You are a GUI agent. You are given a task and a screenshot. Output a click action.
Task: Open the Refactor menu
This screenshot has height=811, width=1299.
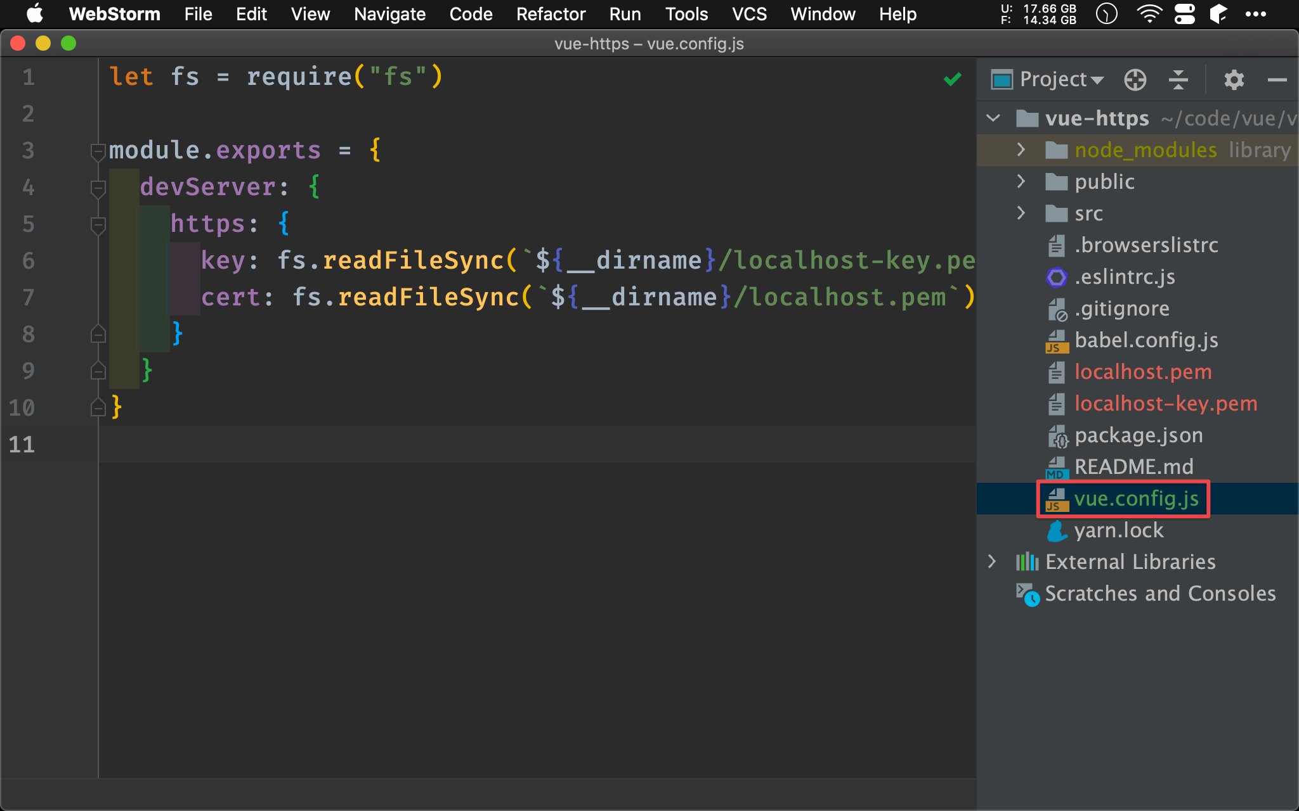[551, 14]
